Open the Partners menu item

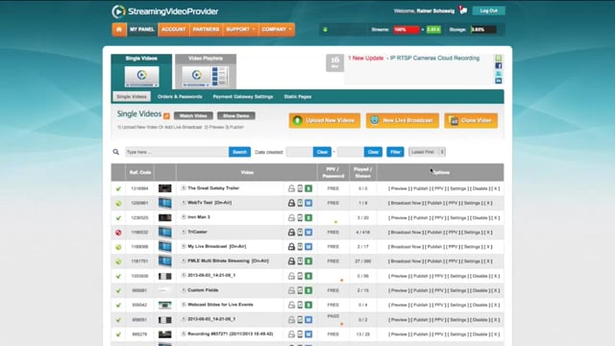(206, 30)
